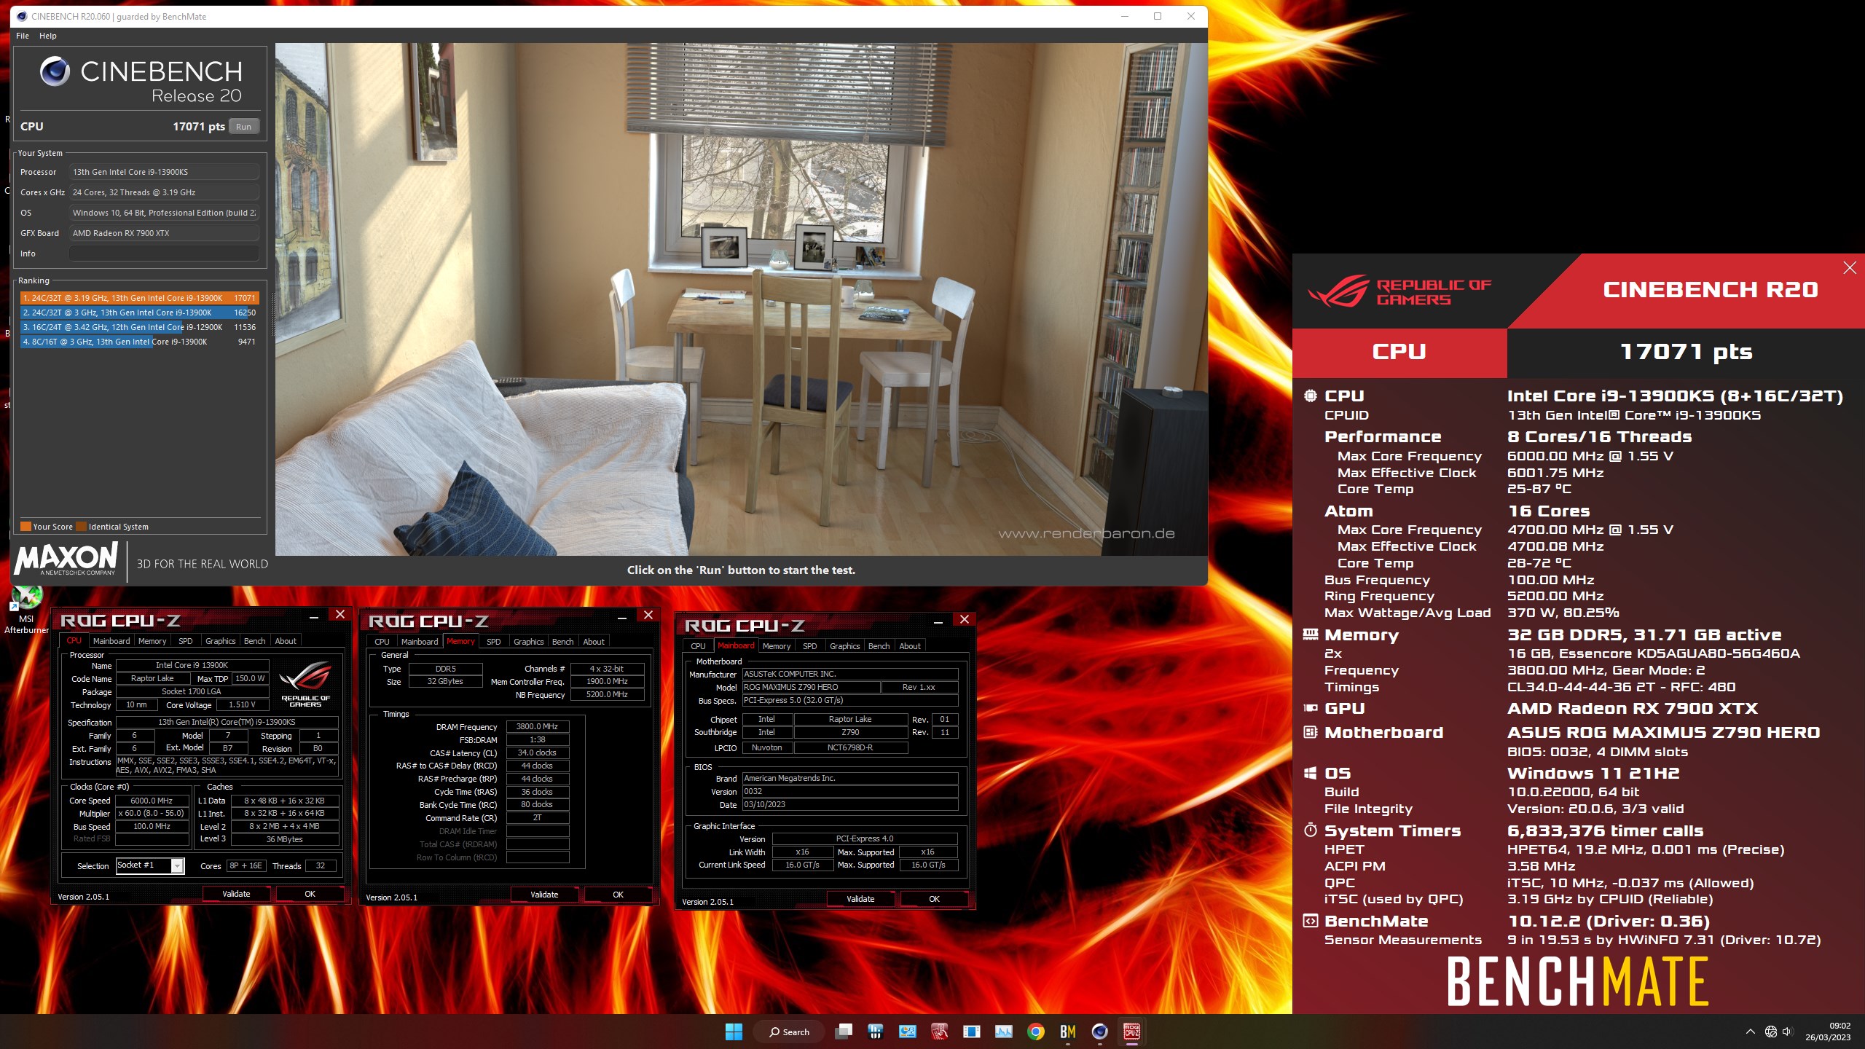The image size is (1865, 1049).
Task: Click OK in the Memory CPU-Z window
Action: (618, 895)
